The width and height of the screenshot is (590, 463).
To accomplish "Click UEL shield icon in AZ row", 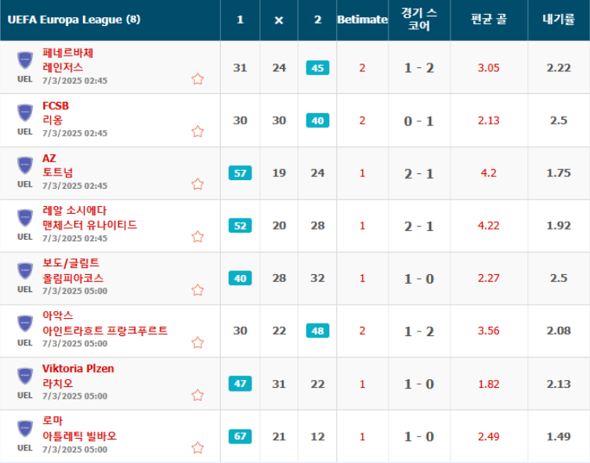I will click(25, 165).
